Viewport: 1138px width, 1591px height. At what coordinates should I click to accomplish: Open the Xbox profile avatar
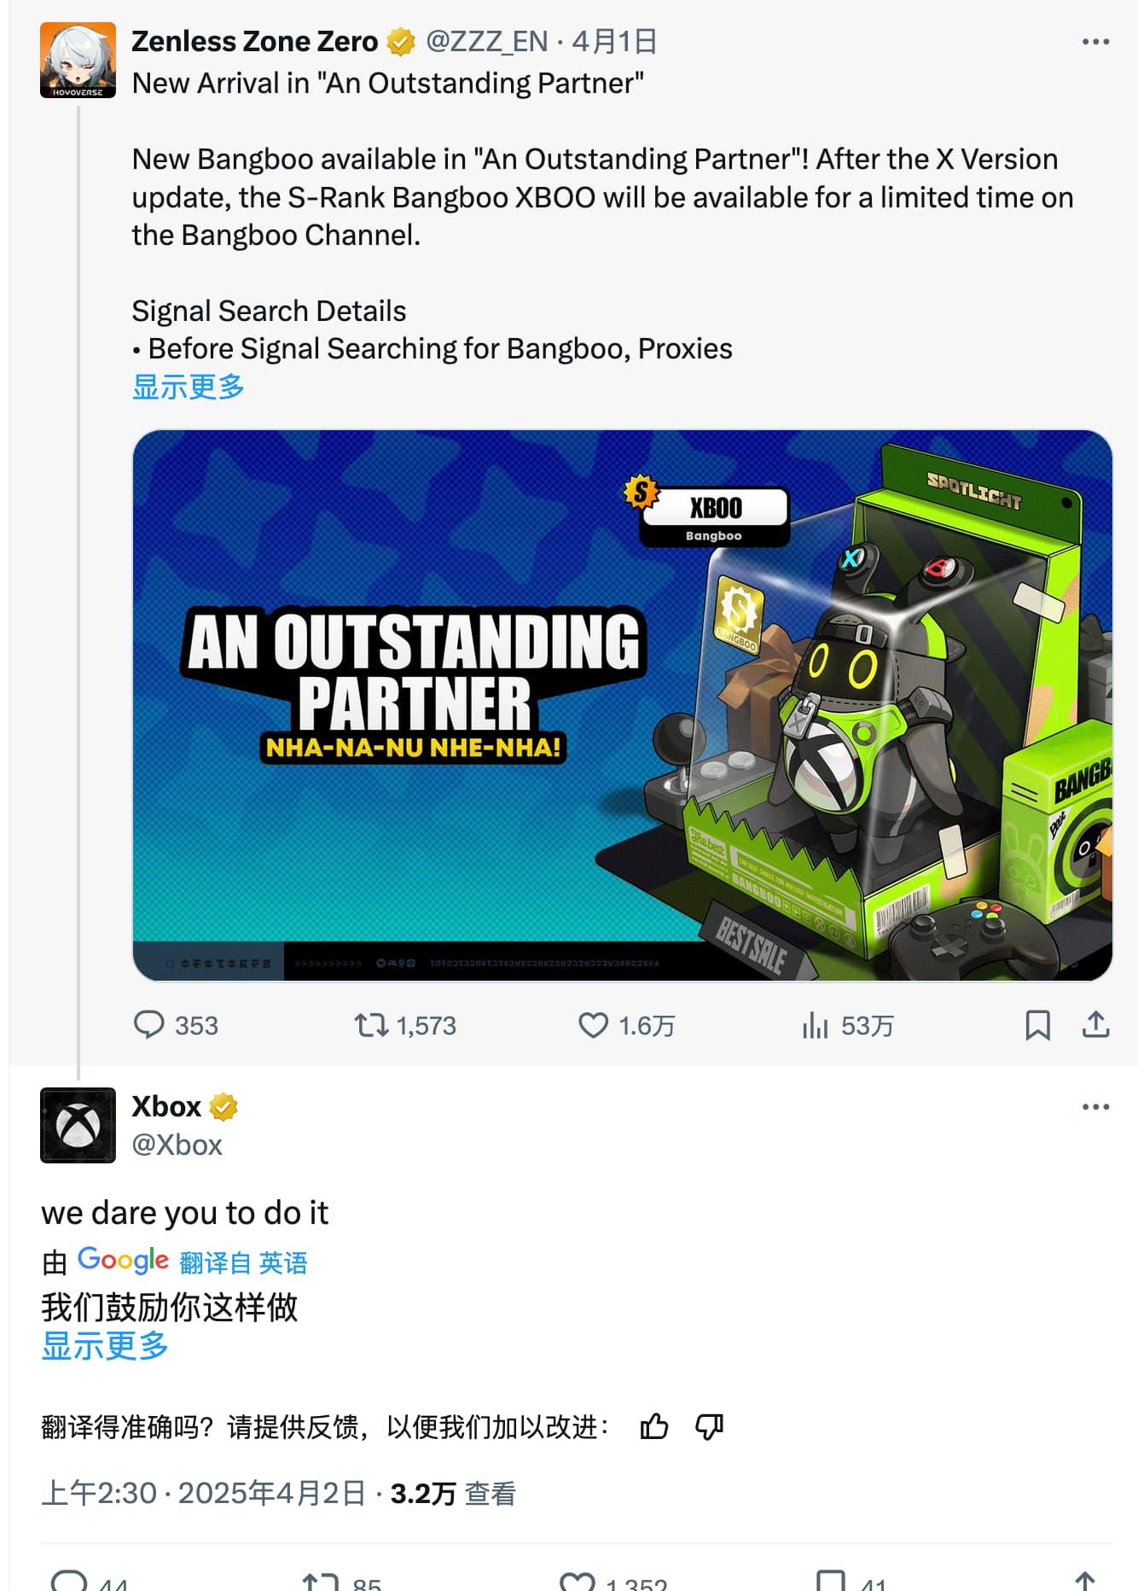coord(78,1125)
